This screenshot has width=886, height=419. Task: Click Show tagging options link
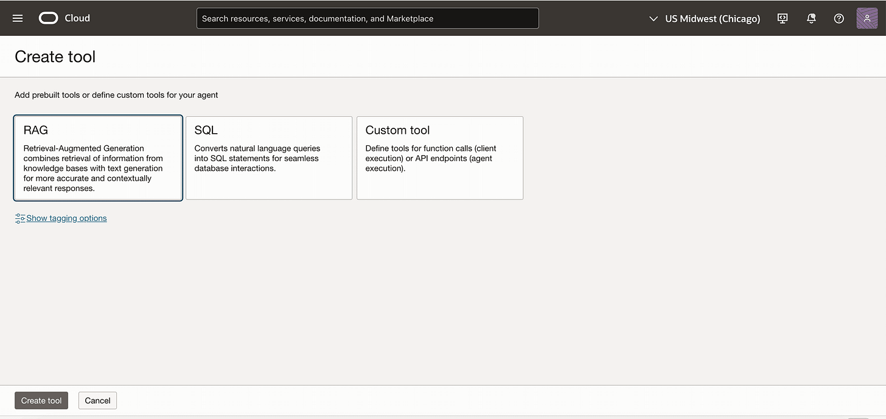click(66, 218)
